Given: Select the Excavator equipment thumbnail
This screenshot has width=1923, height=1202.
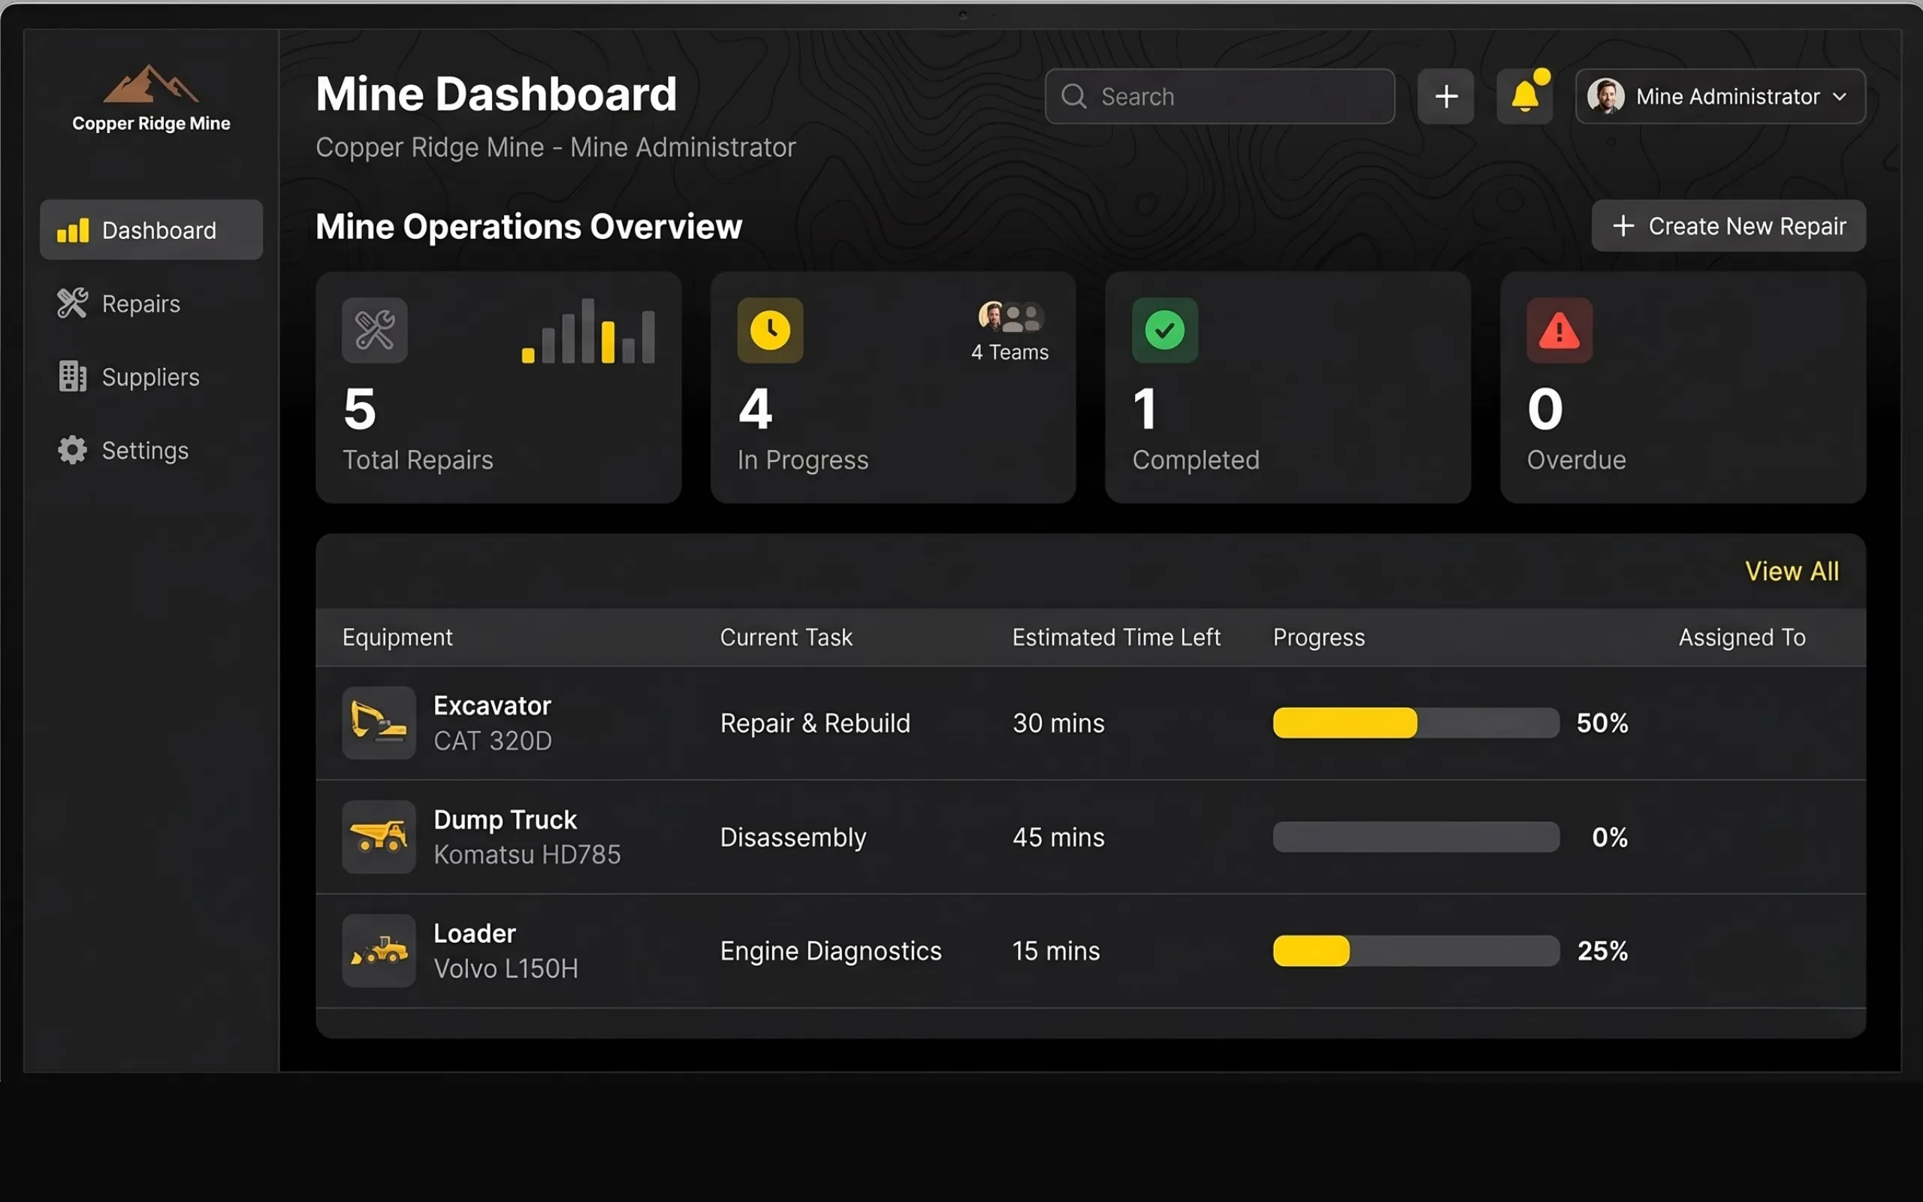Looking at the screenshot, I should tap(379, 723).
